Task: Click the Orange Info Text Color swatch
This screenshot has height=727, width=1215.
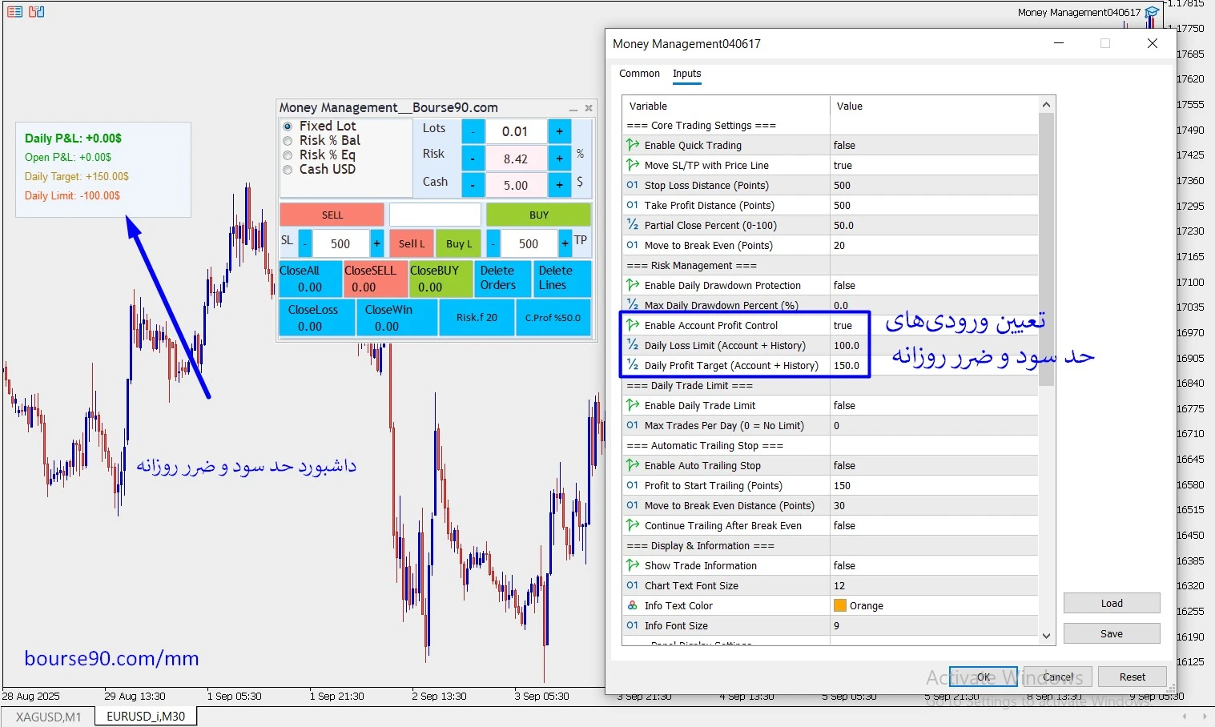Action: coord(840,605)
